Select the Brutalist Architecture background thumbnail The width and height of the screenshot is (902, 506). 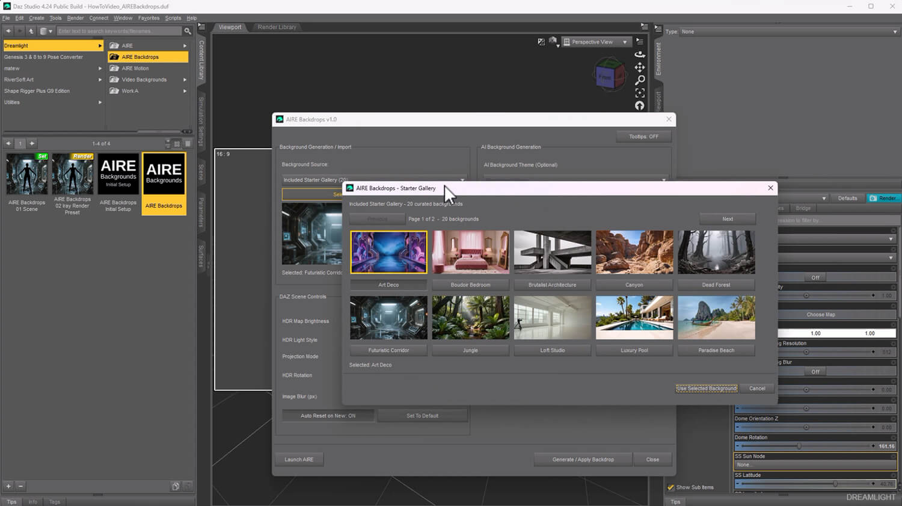[x=553, y=252]
